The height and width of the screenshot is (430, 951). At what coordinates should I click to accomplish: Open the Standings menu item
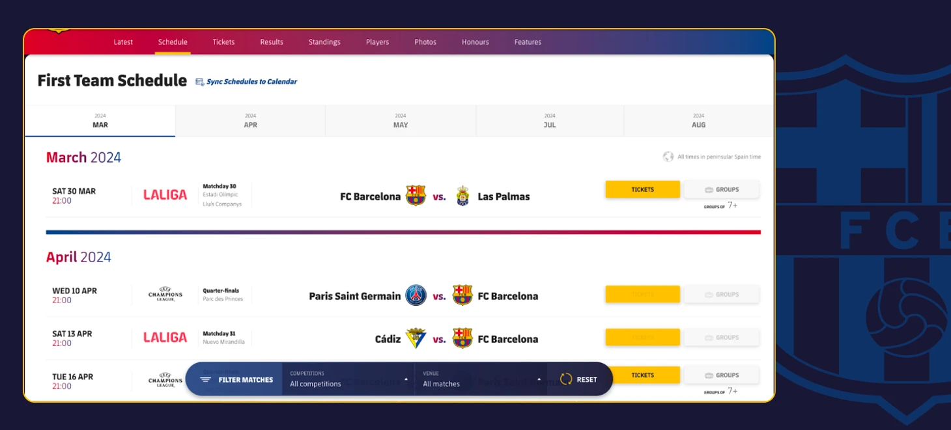pos(324,42)
